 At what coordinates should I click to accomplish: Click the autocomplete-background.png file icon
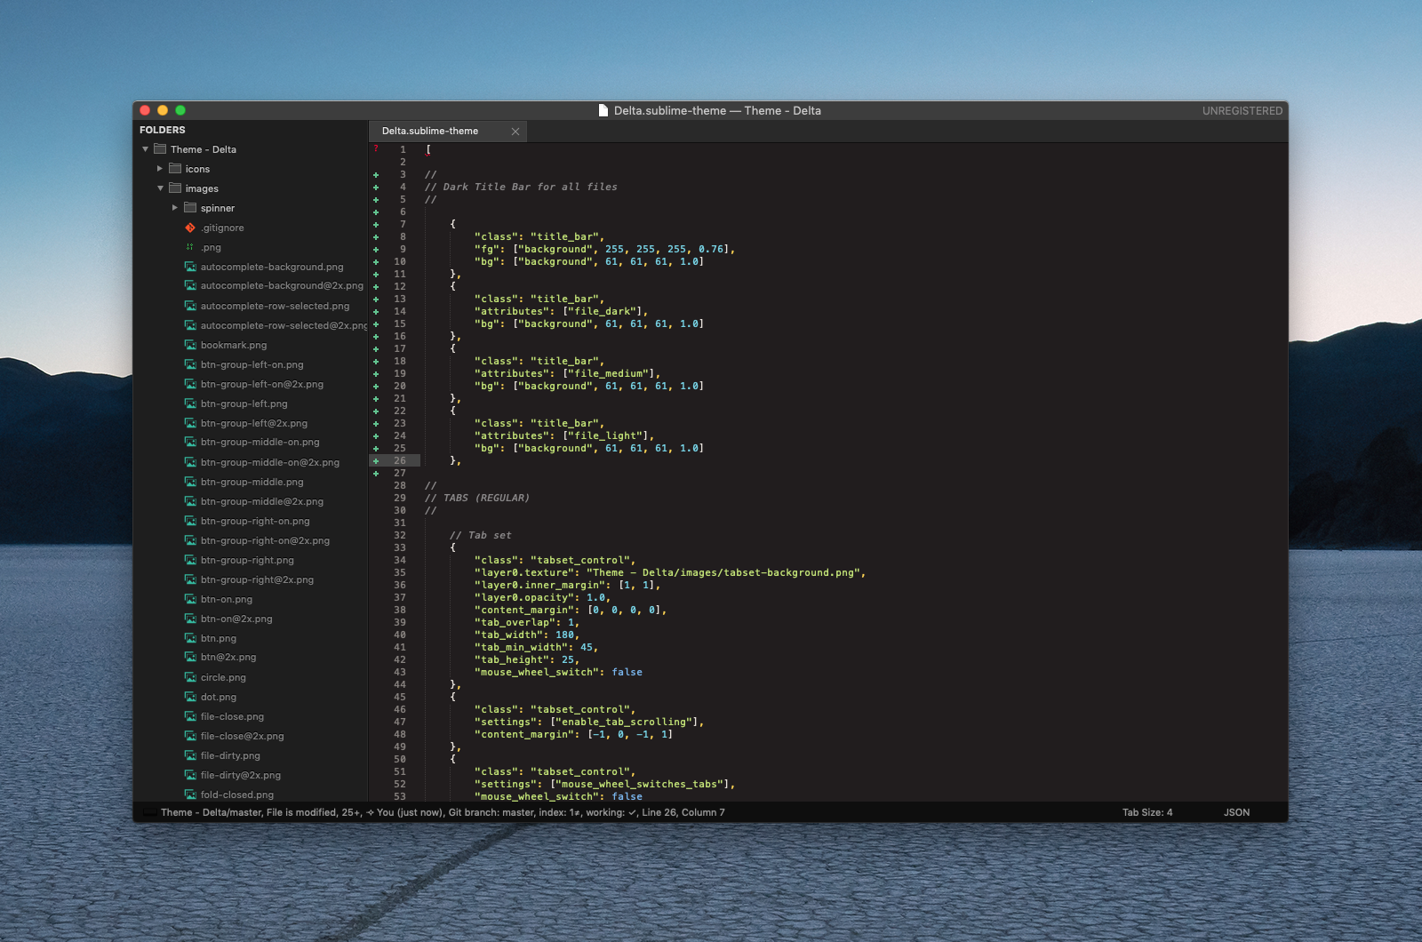[x=190, y=267]
